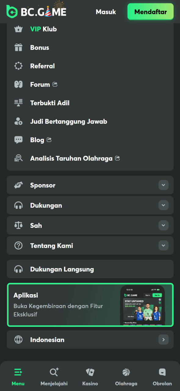Click the Terbukti Adil fairness icon
Image resolution: width=180 pixels, height=391 pixels.
click(x=18, y=103)
